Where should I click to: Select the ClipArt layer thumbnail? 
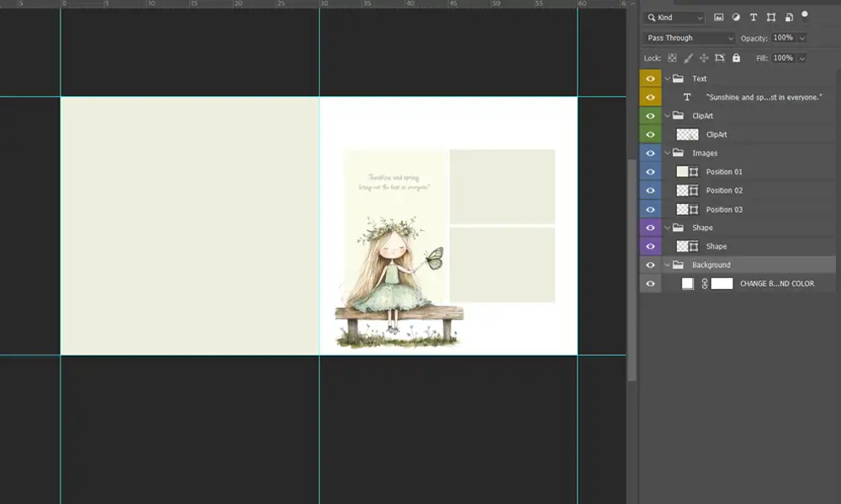pyautogui.click(x=688, y=134)
